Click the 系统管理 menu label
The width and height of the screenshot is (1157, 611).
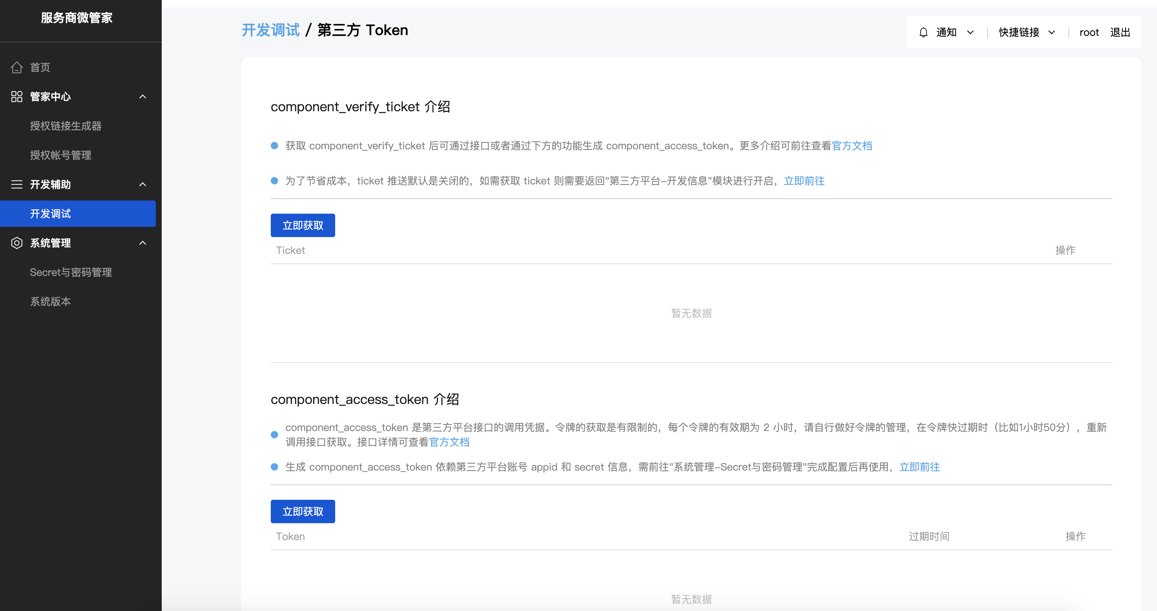[x=50, y=243]
